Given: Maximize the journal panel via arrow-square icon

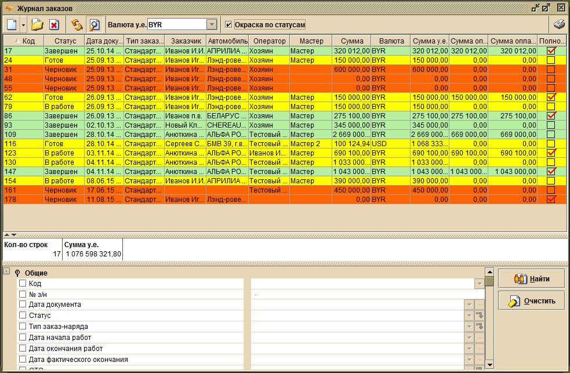Looking at the screenshot, I should coord(546,8).
